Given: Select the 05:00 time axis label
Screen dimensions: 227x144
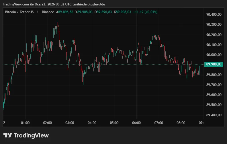Looking at the screenshot, I should coord(114,123).
